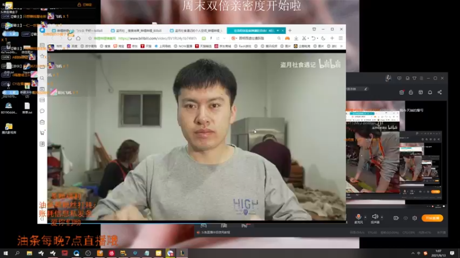460x258 pixels.
Task: Click the streaming app user avatar
Action: 389,78
